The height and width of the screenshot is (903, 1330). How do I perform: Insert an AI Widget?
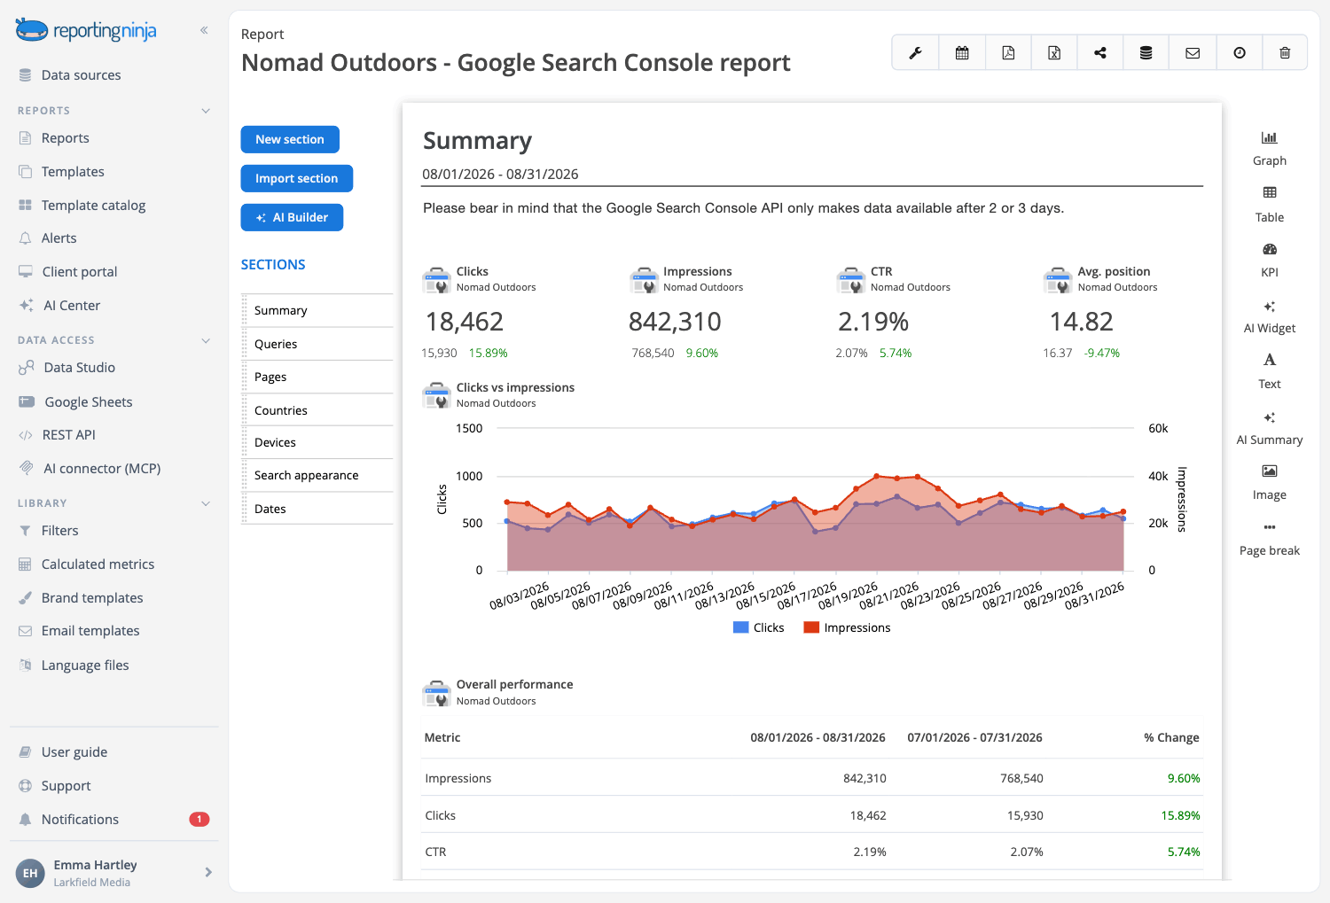click(x=1270, y=316)
